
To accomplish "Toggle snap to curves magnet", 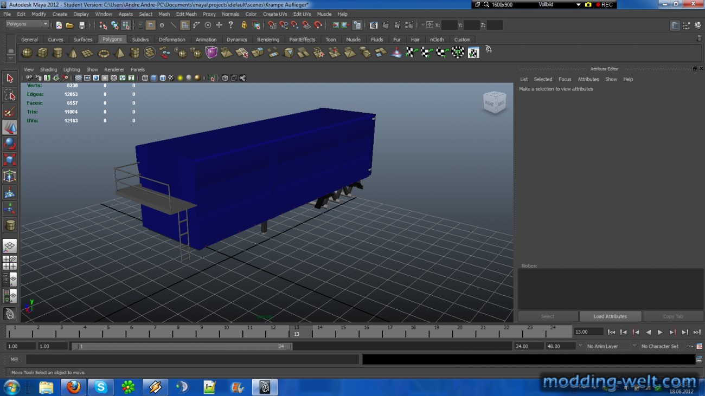I will [x=283, y=25].
